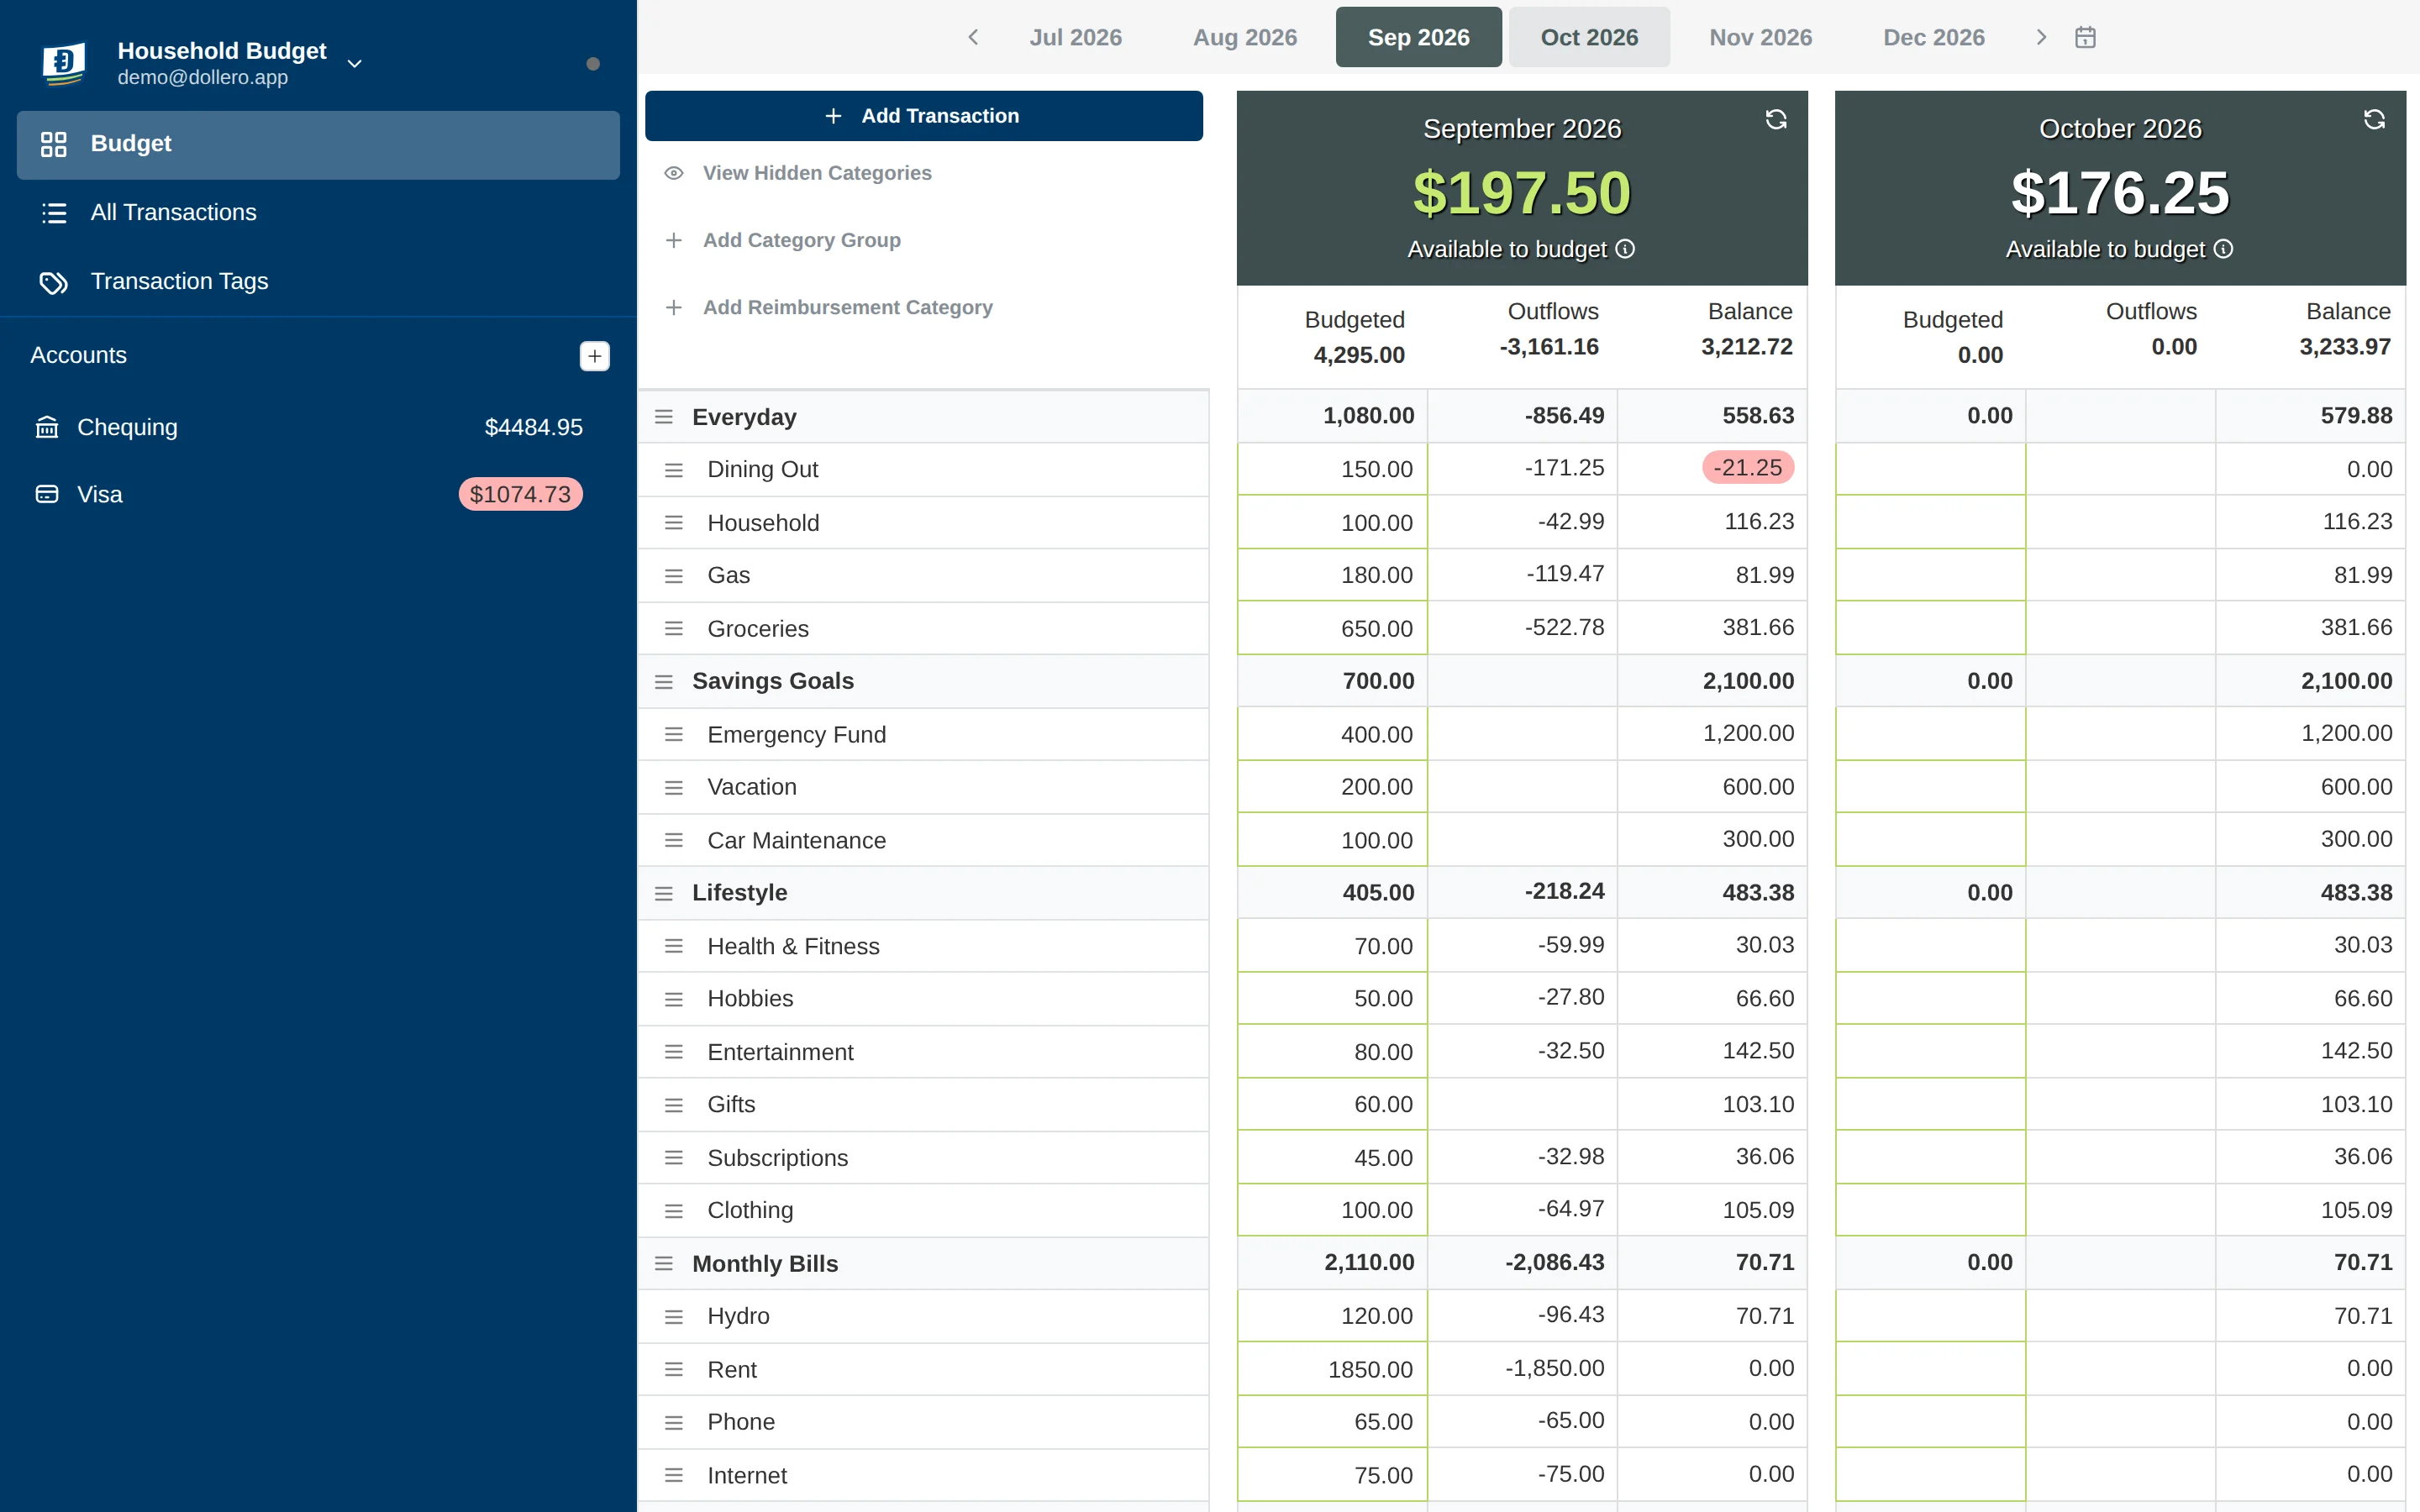Image resolution: width=2420 pixels, height=1512 pixels.
Task: Go to next months with right chevron
Action: [x=2041, y=37]
